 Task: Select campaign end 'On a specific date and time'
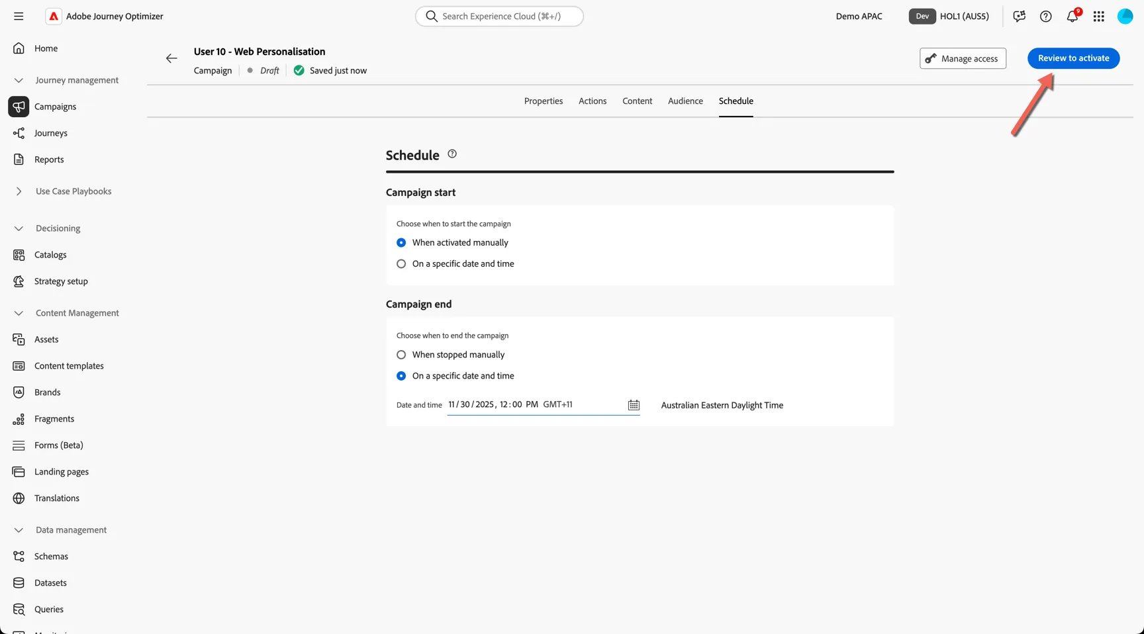[x=401, y=376]
